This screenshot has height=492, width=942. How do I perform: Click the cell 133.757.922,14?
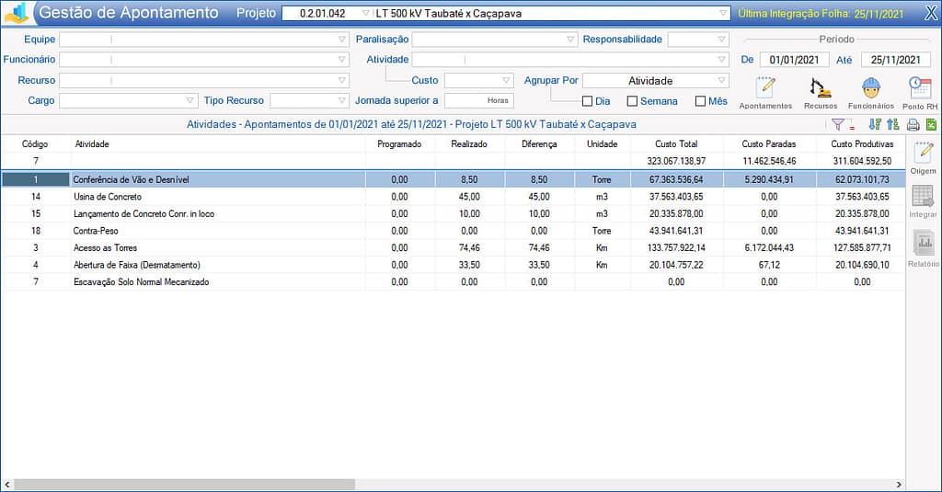pyautogui.click(x=676, y=247)
